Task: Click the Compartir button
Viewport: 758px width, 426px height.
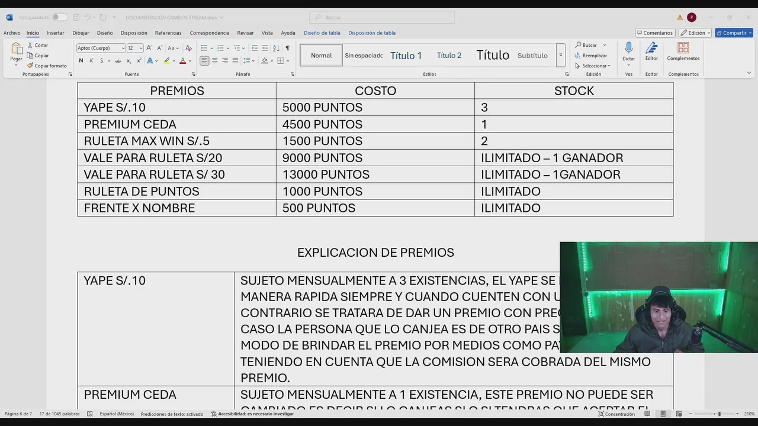Action: coord(734,33)
